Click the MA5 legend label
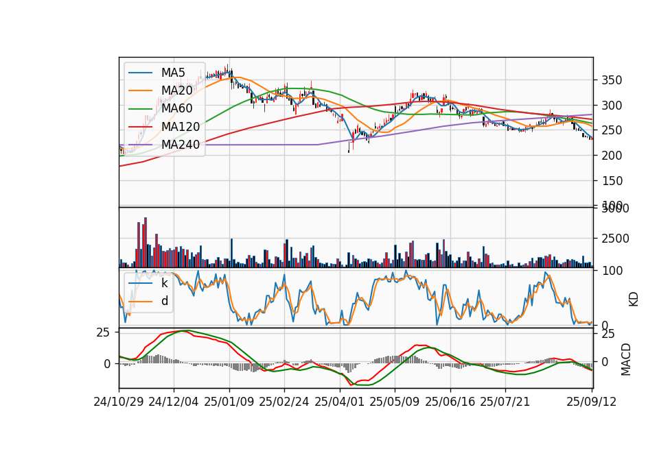 pos(173,73)
